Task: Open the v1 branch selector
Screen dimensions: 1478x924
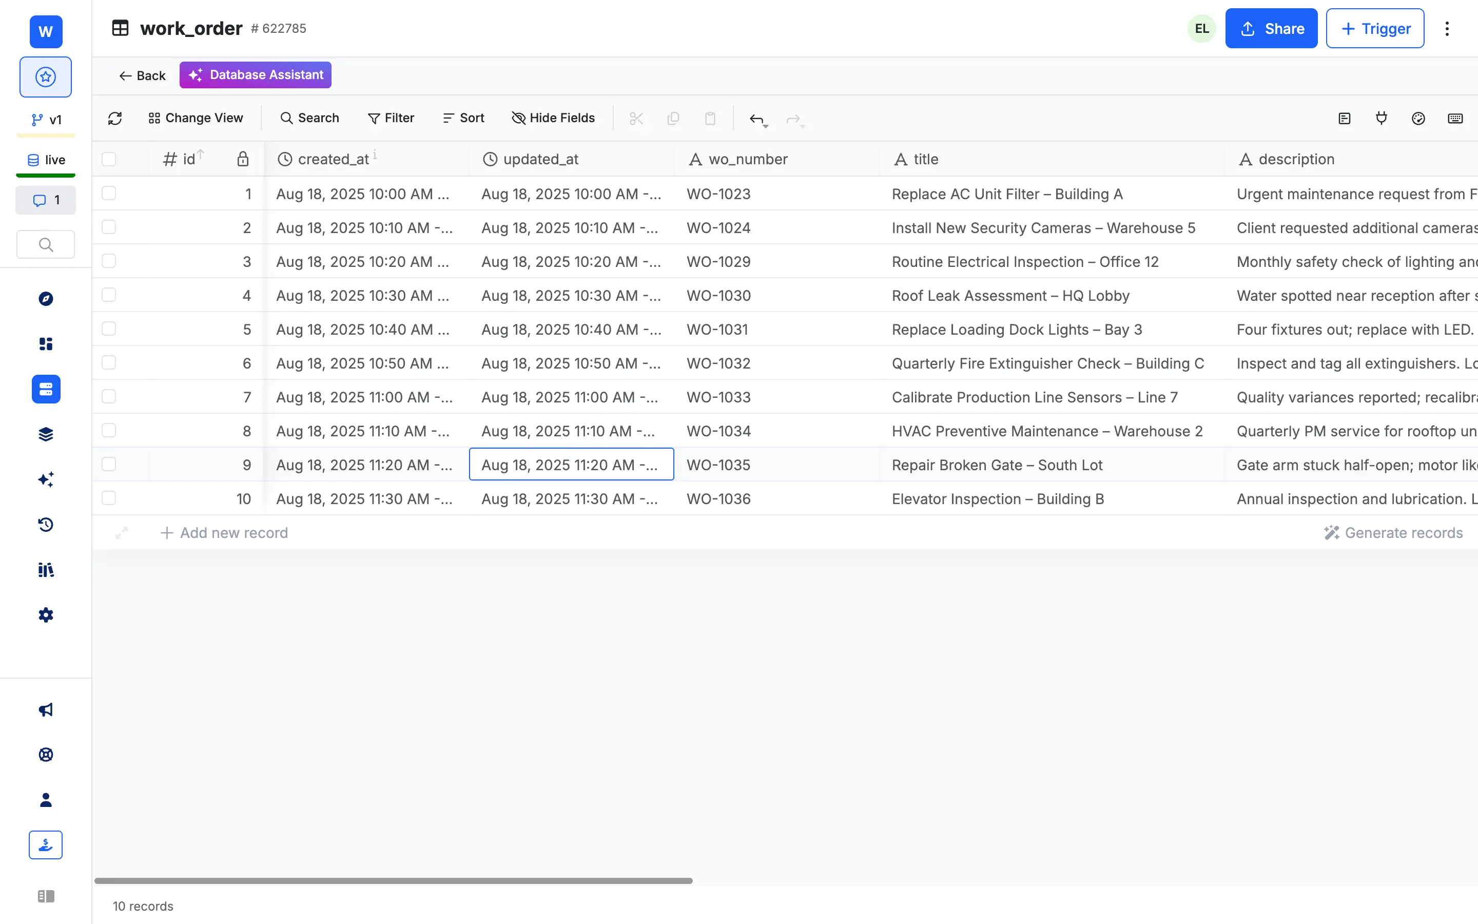Action: [46, 120]
